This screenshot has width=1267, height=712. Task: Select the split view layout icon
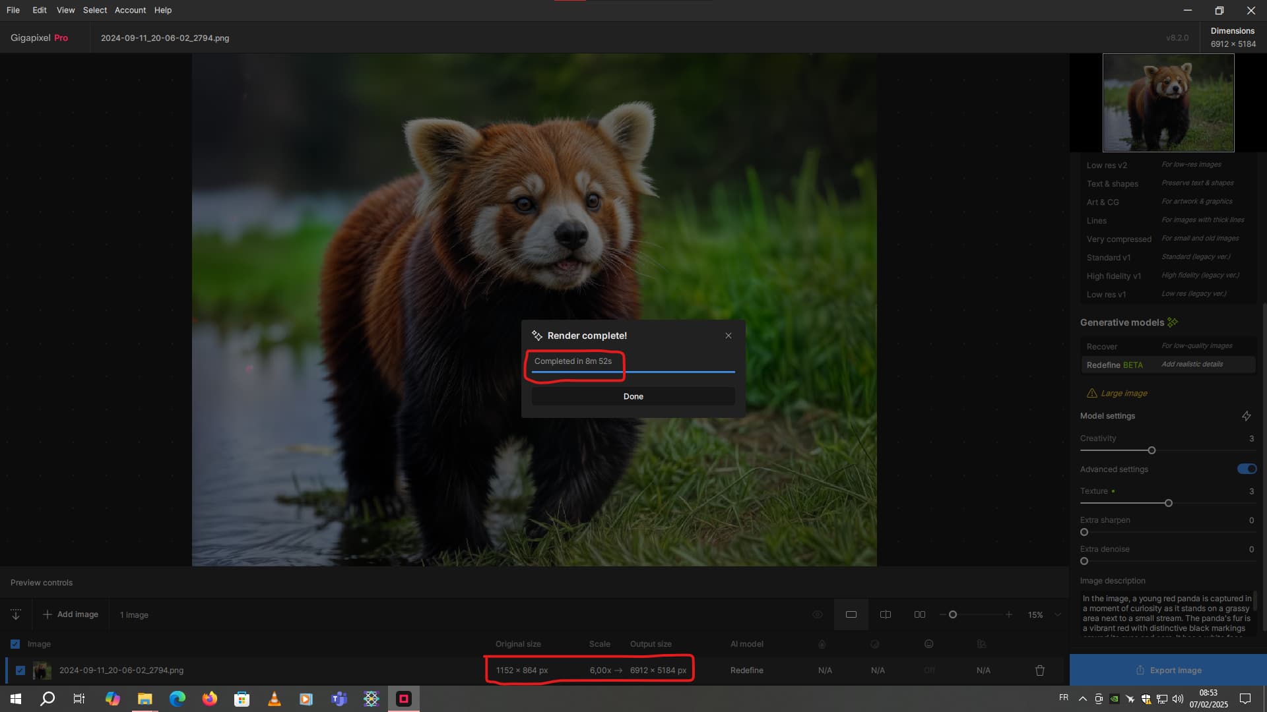point(886,614)
